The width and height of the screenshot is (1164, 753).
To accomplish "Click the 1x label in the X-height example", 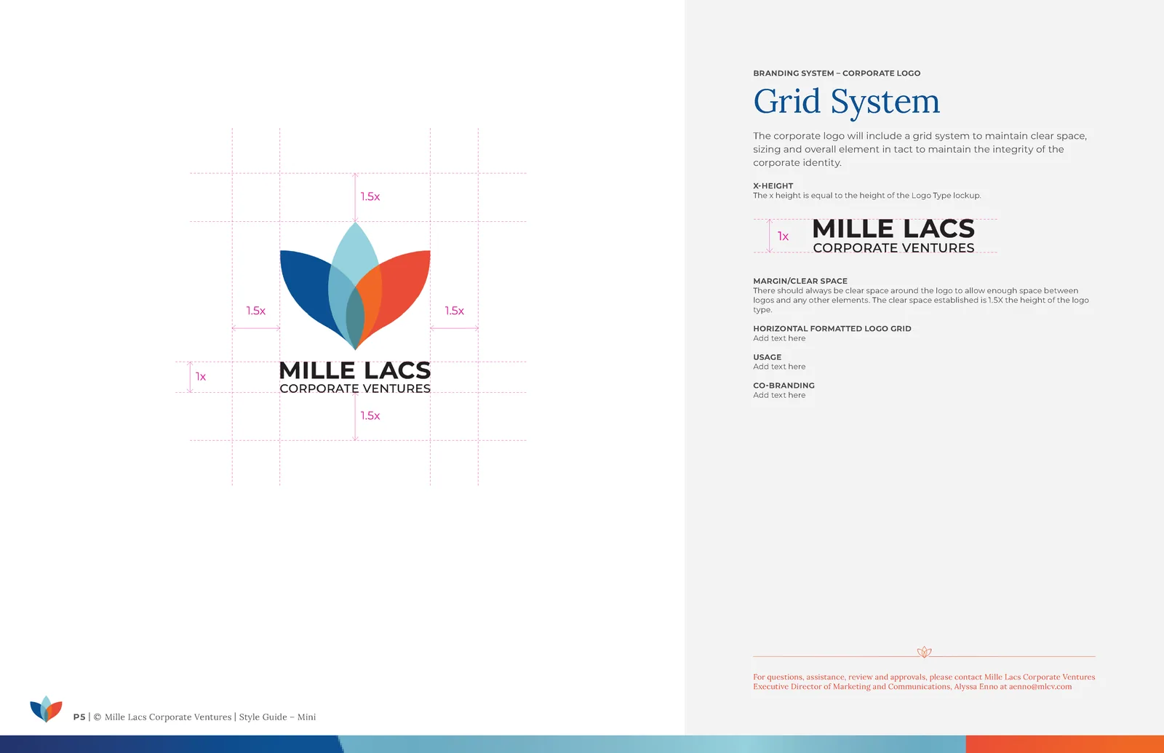I will click(x=783, y=236).
